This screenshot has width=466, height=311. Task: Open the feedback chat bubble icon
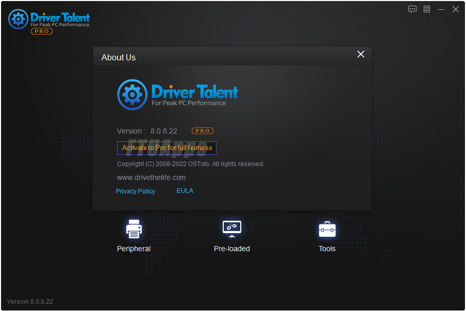point(412,9)
